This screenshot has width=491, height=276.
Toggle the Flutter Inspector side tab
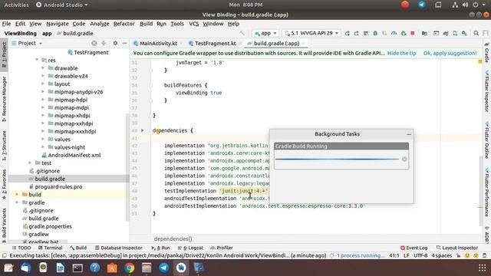[487, 91]
